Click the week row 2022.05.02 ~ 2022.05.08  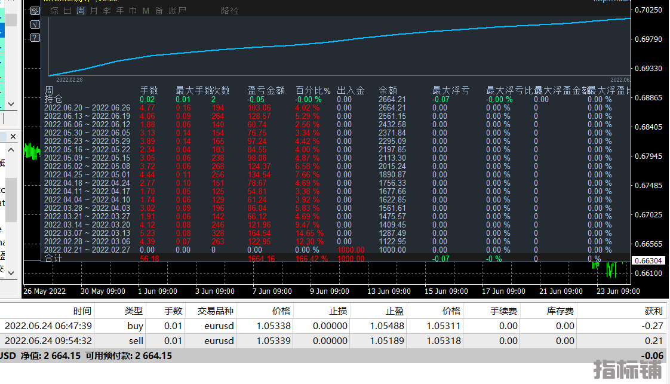tap(87, 166)
